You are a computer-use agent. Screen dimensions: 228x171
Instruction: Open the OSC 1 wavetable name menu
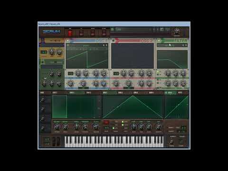(x=86, y=45)
